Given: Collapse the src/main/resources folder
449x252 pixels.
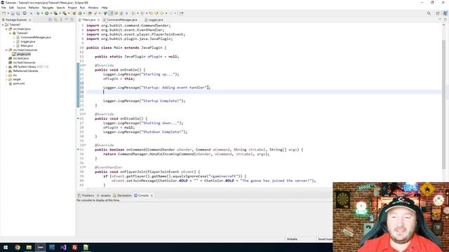Looking at the screenshot, I should (6, 50).
